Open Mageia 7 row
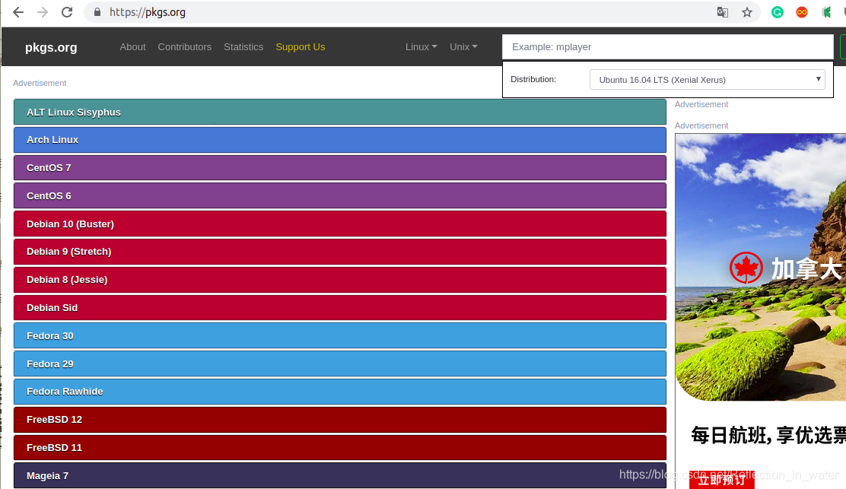This screenshot has width=846, height=489. point(340,475)
